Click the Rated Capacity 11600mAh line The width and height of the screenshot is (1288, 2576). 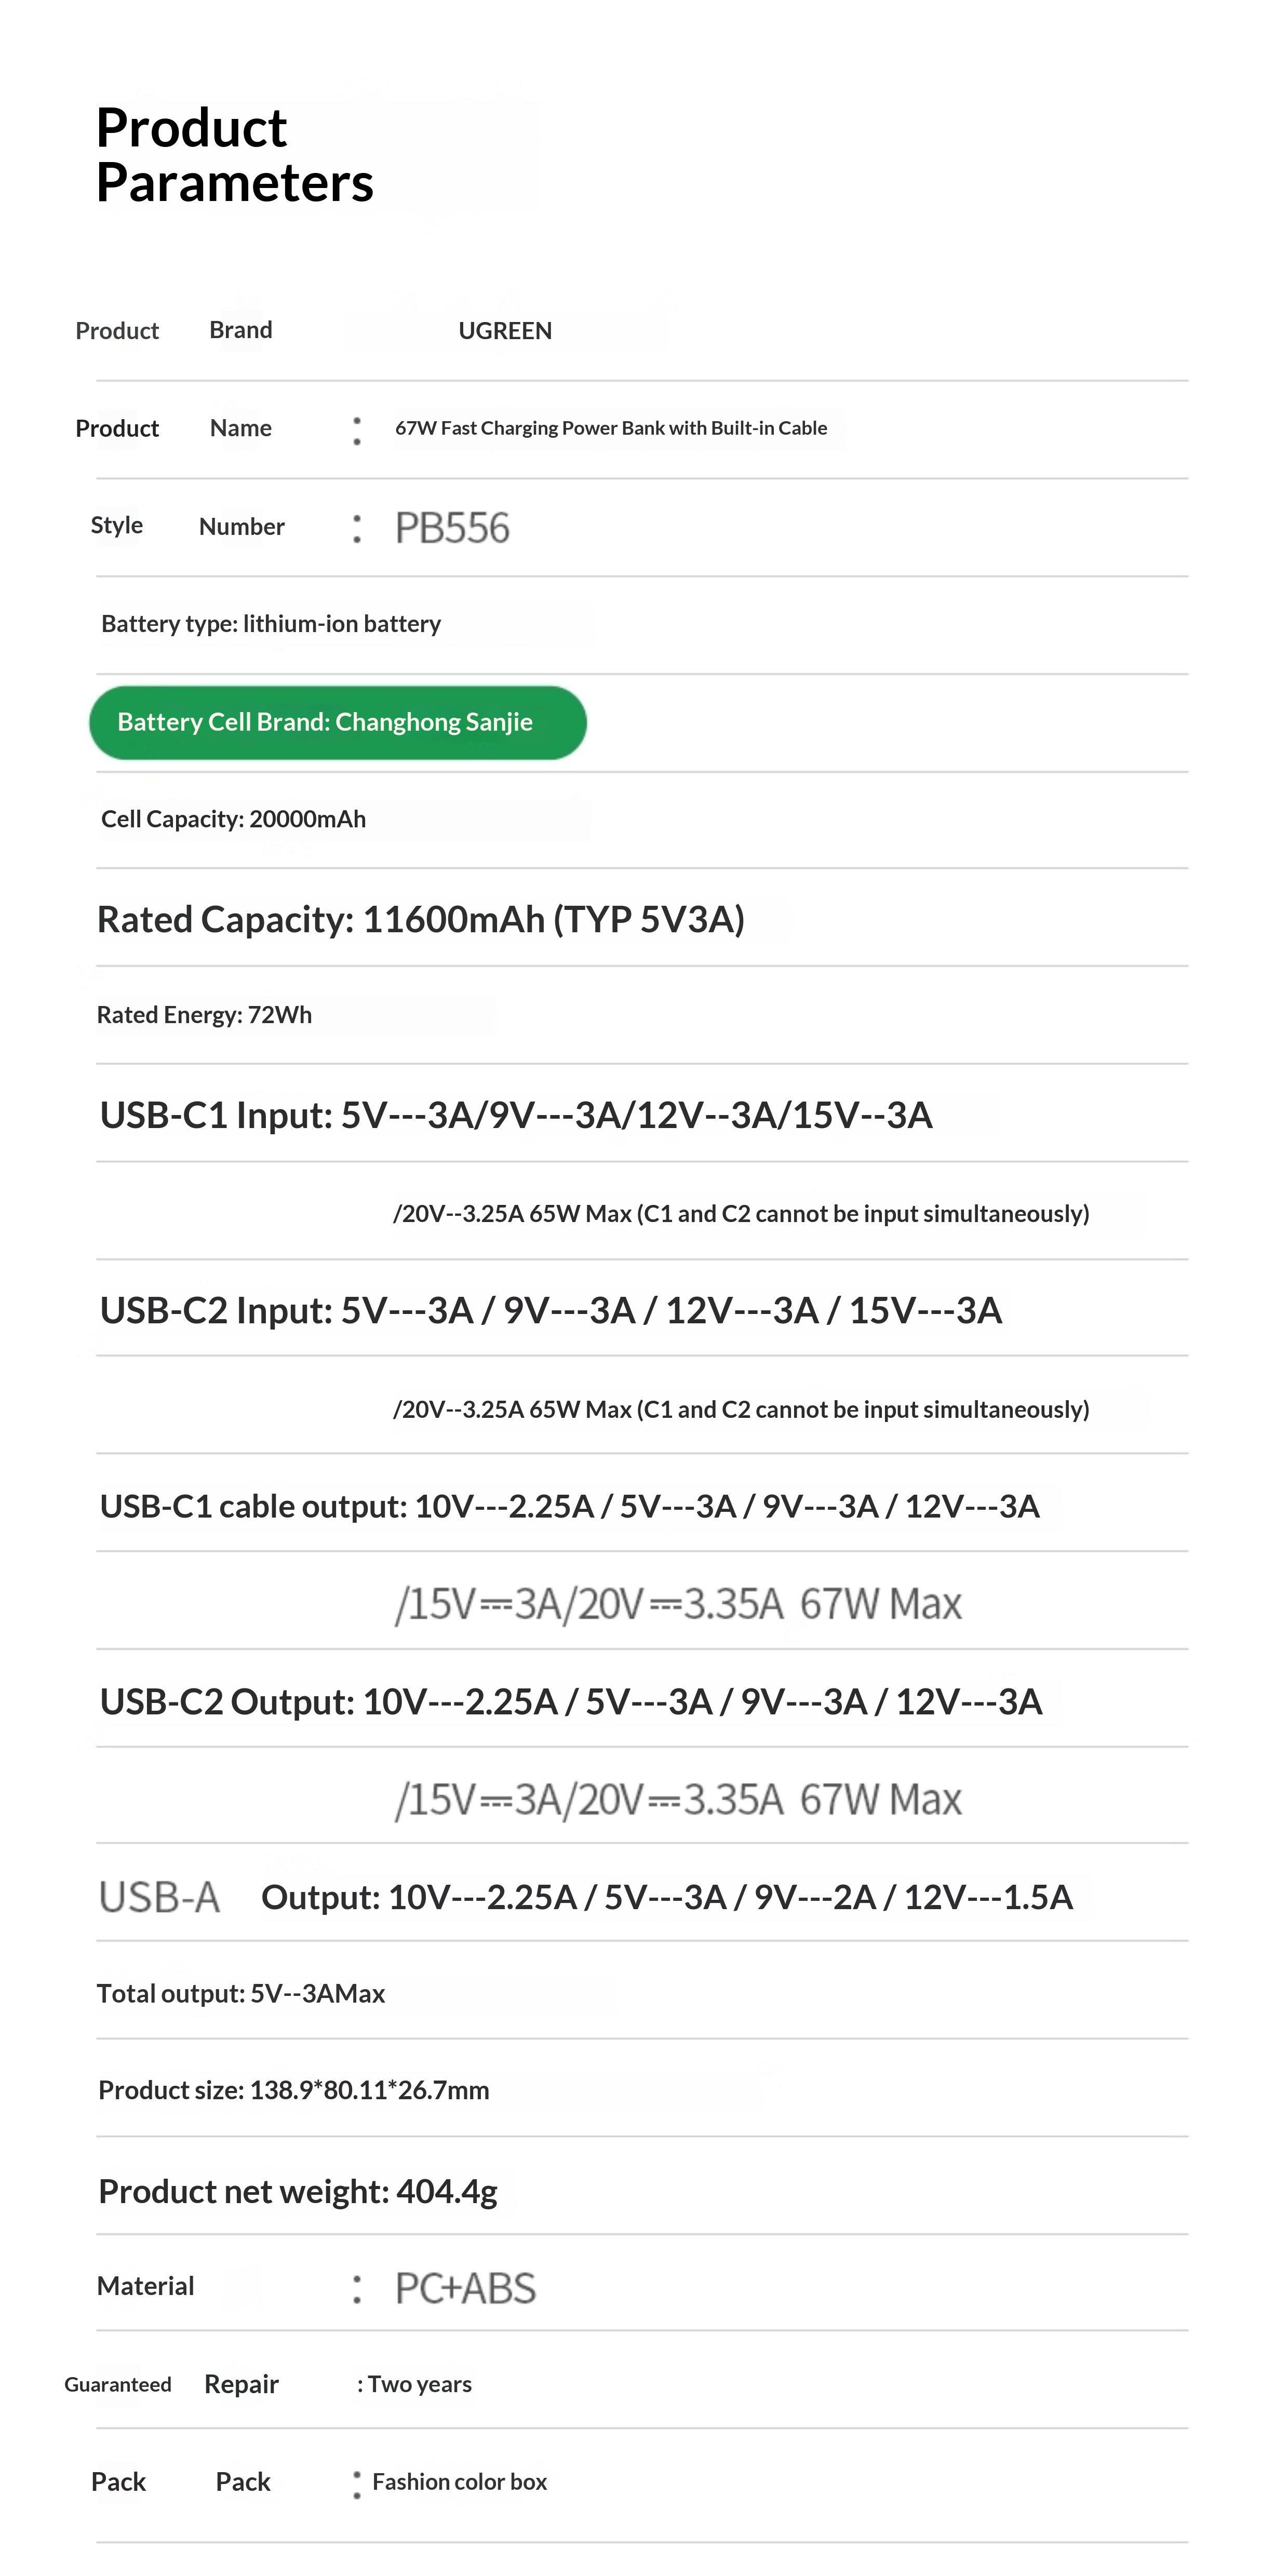[420, 919]
